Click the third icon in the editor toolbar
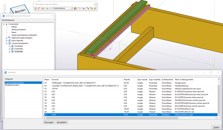 click(43, 9)
